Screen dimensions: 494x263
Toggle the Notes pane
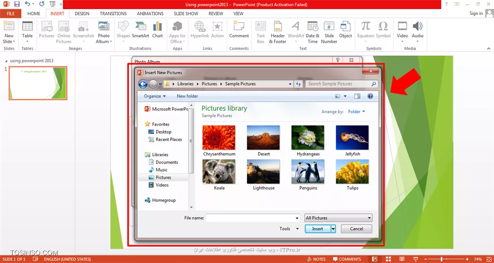coord(316,259)
